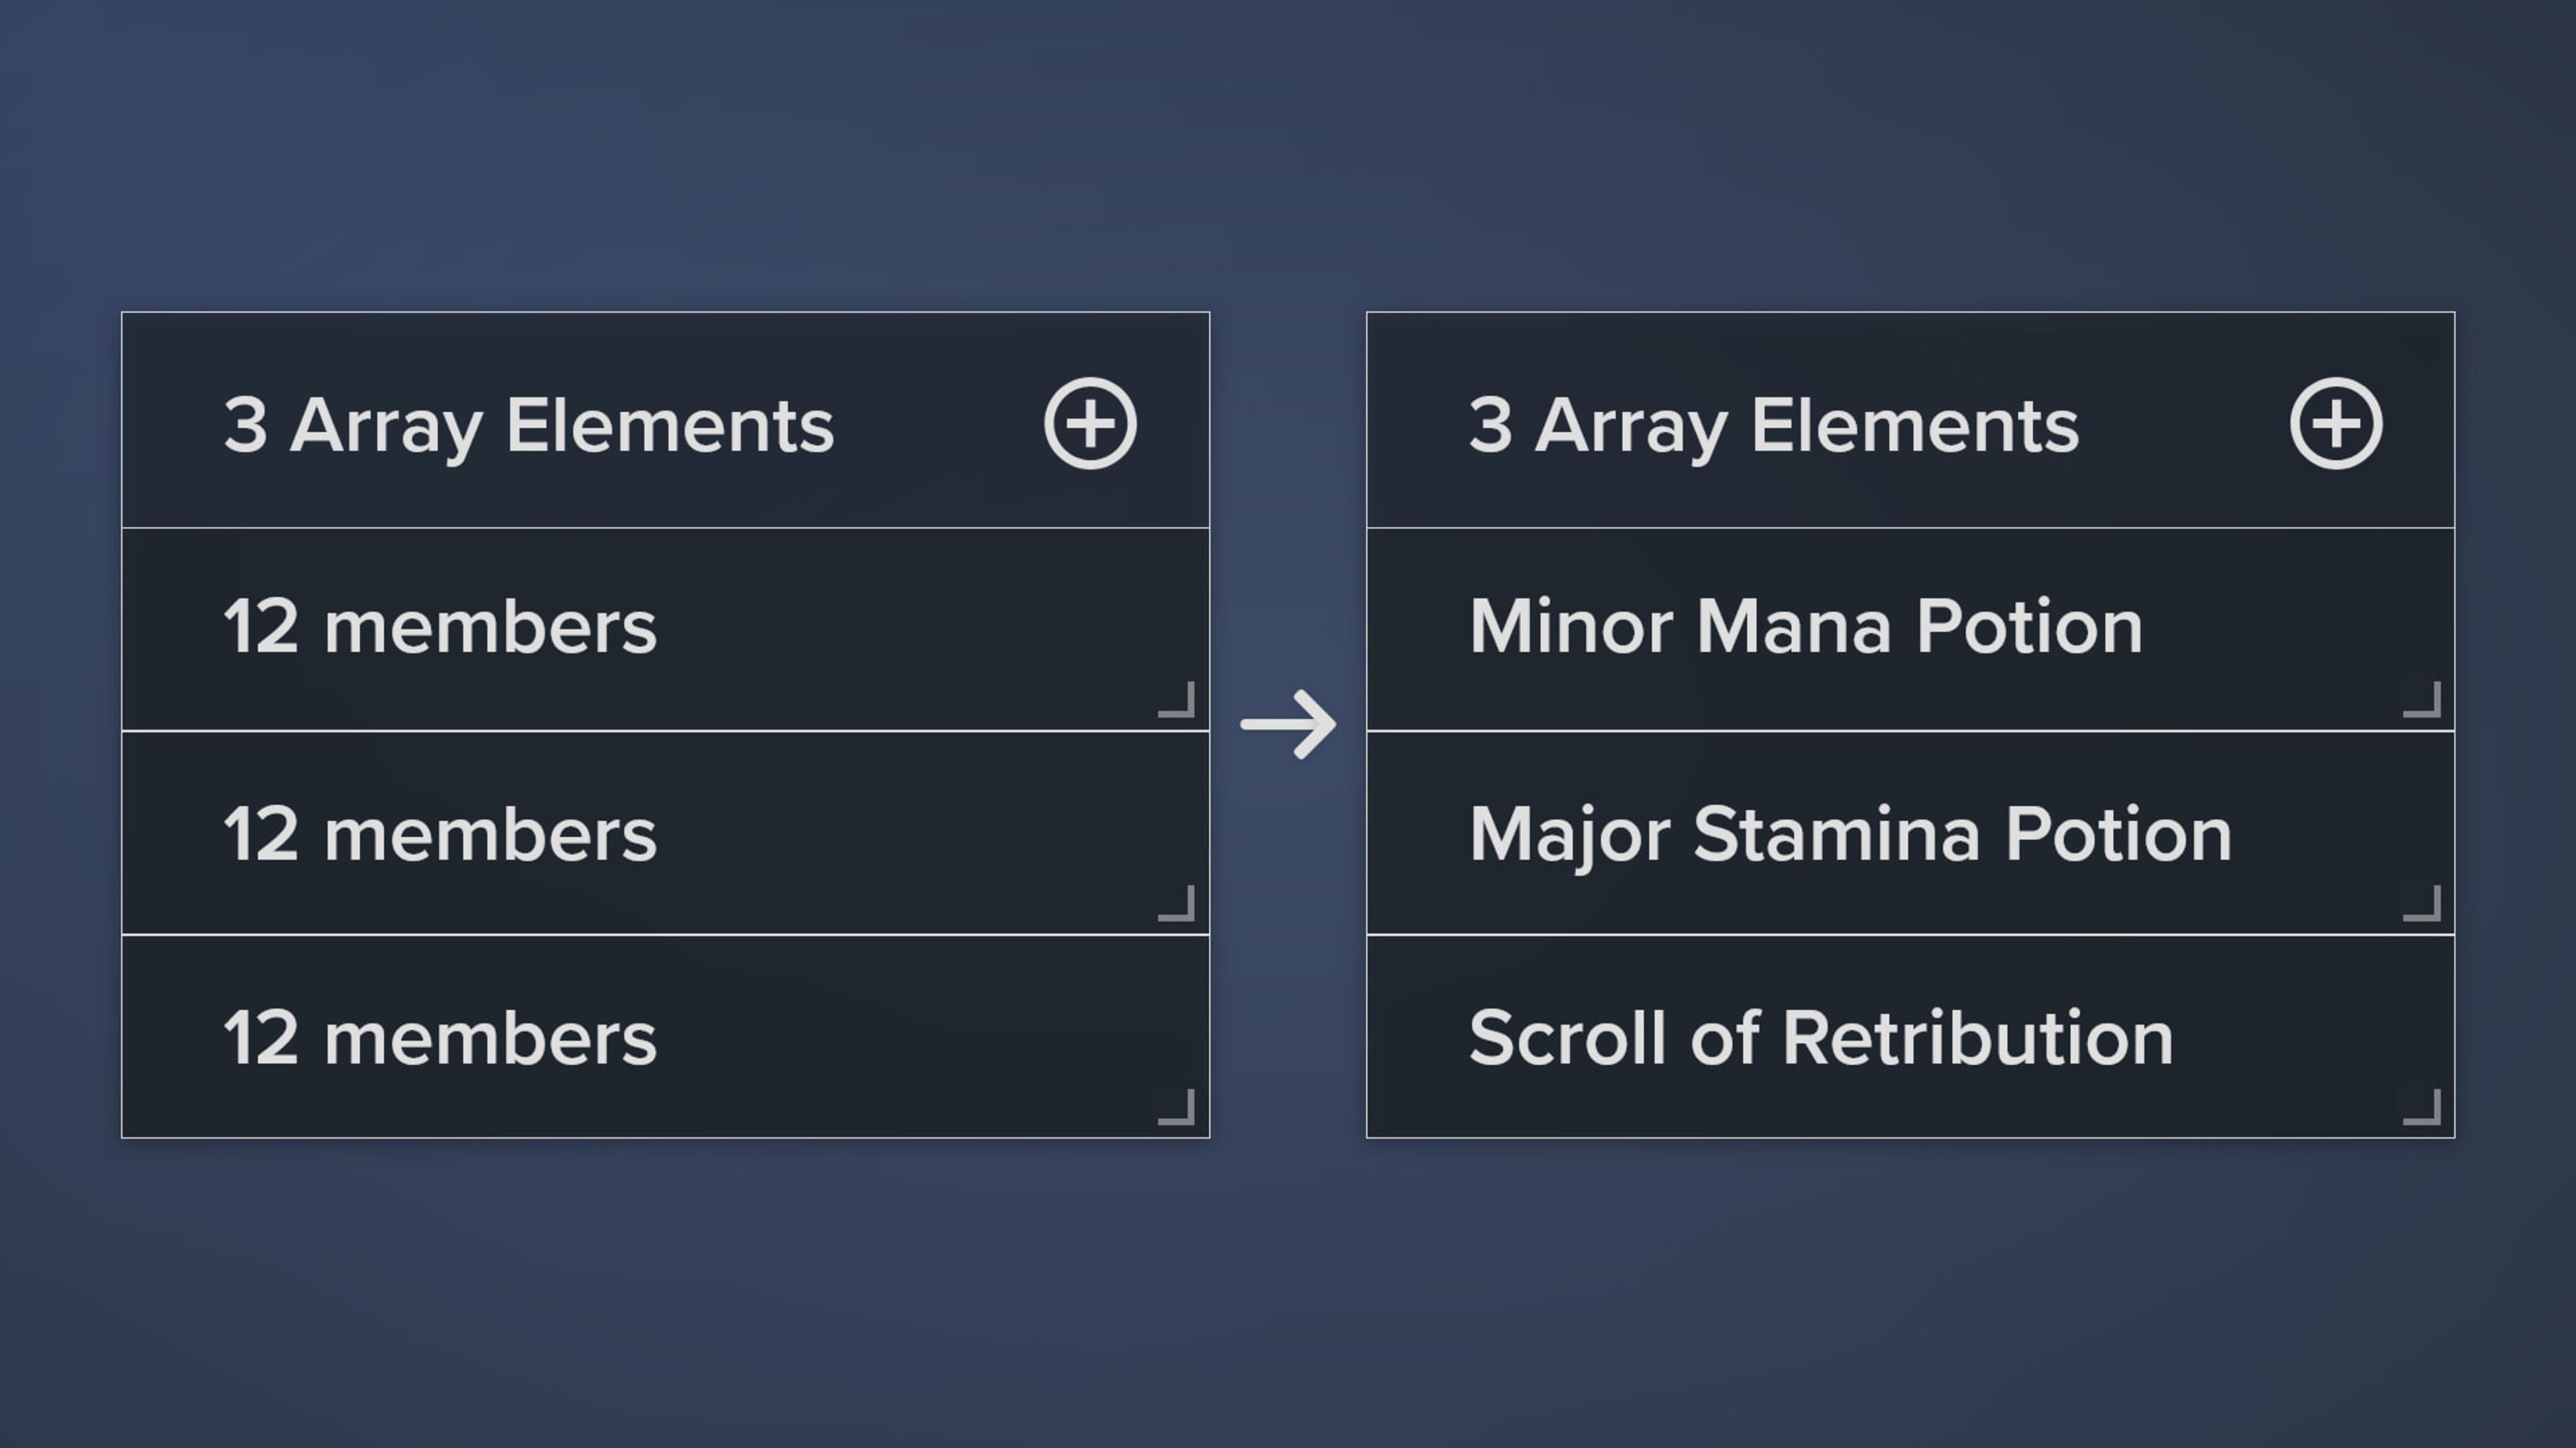Click the plus icon in the left array header
The image size is (2576, 1448).
point(1090,424)
